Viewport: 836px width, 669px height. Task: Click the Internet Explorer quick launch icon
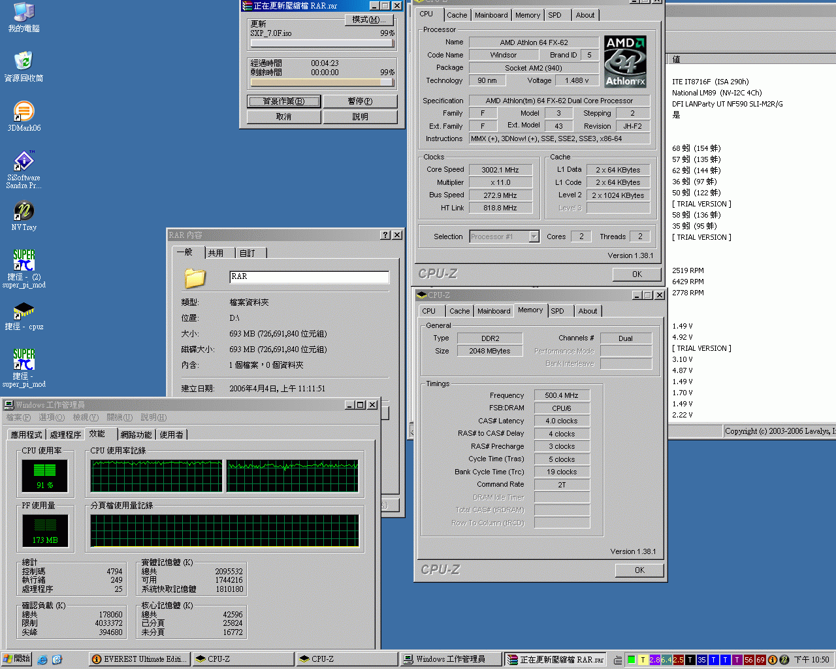click(x=42, y=660)
